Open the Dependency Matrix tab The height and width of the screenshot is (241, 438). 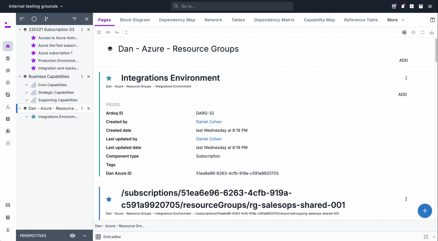[x=274, y=20]
